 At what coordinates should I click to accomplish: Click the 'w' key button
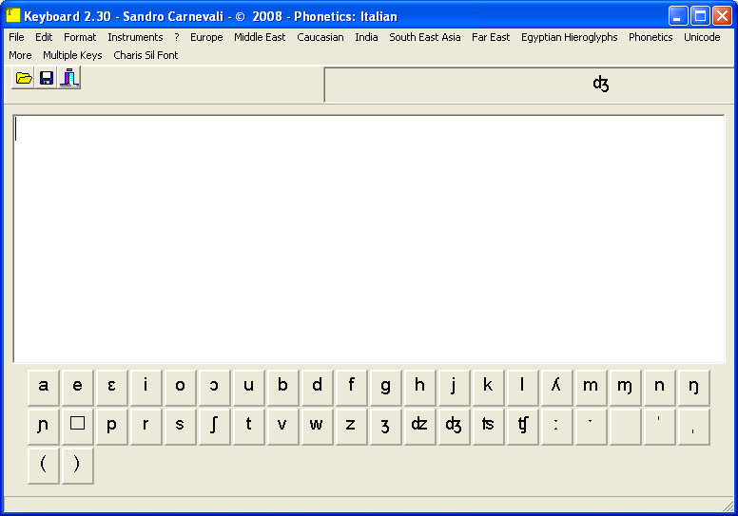pyautogui.click(x=318, y=427)
